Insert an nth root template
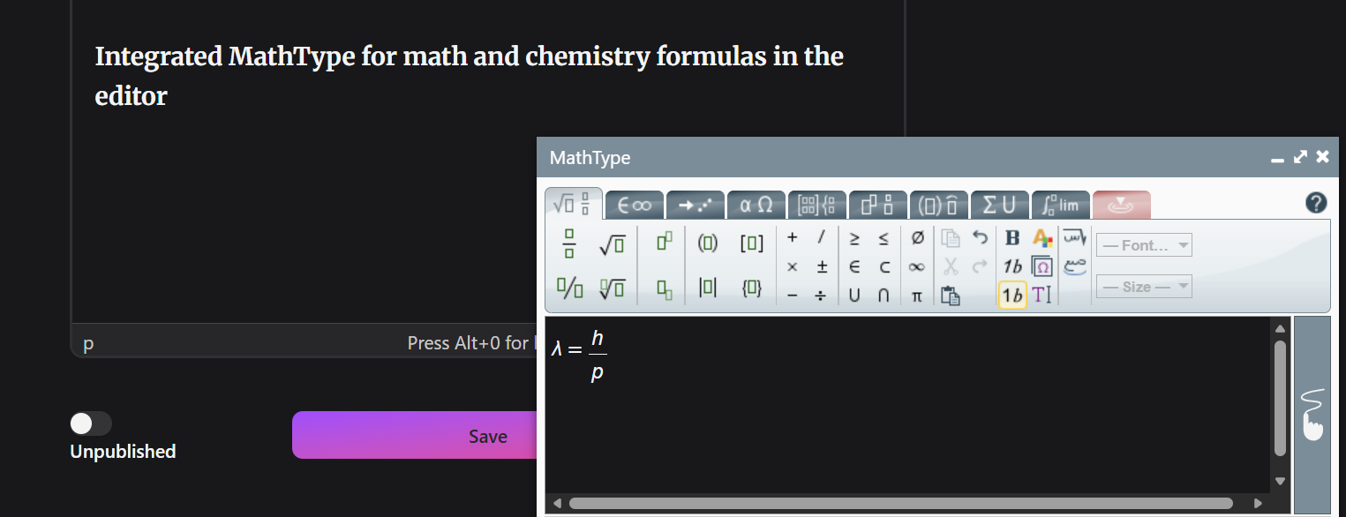 coord(613,288)
